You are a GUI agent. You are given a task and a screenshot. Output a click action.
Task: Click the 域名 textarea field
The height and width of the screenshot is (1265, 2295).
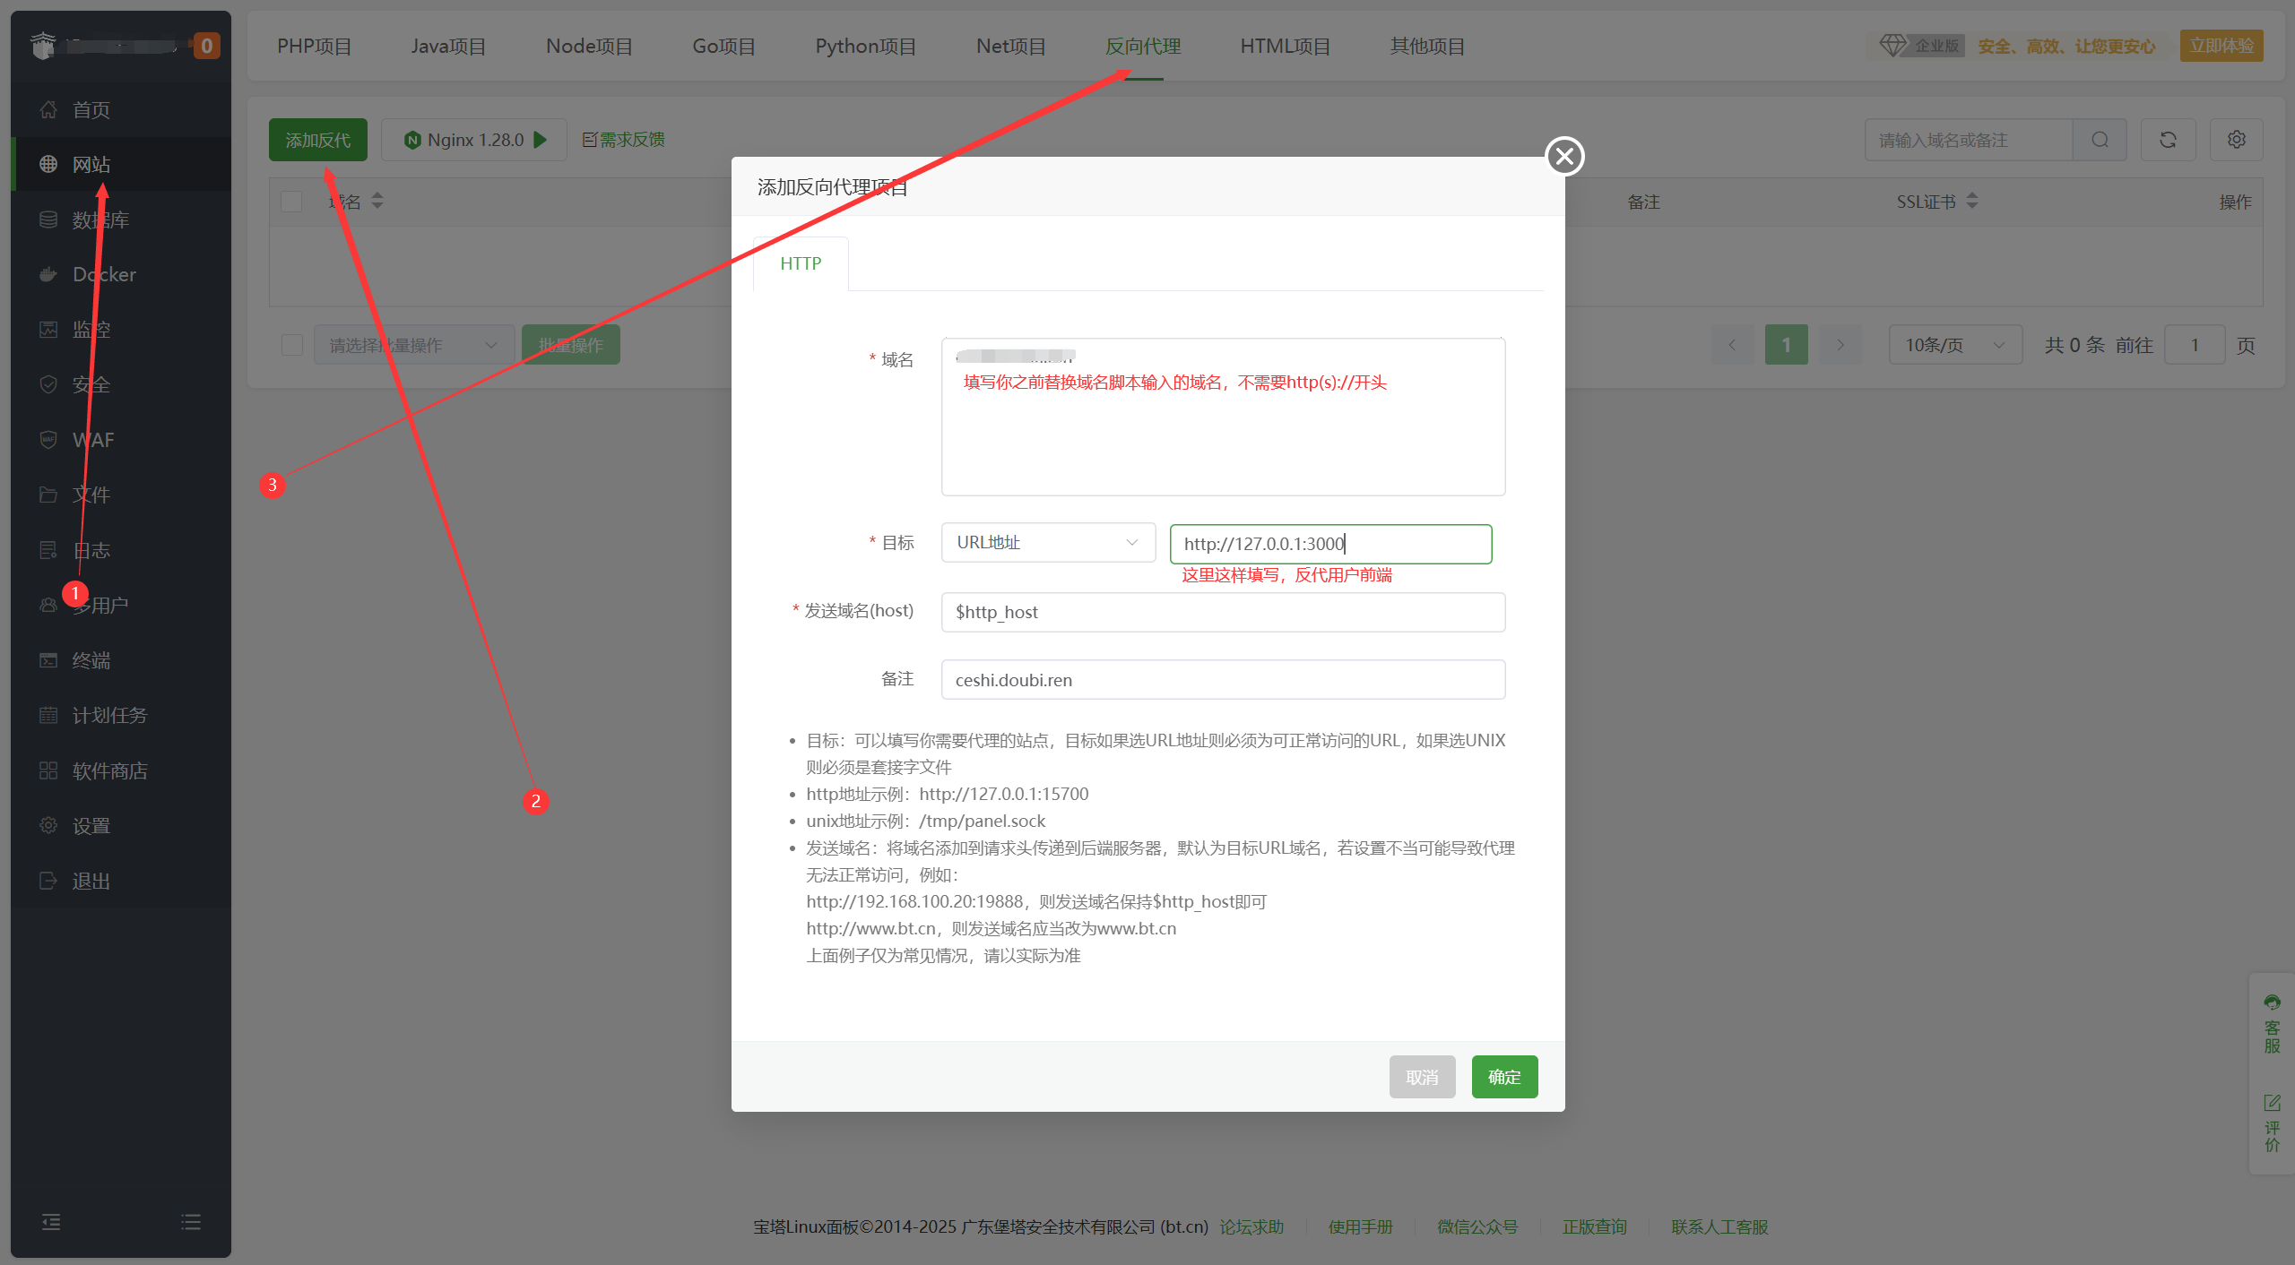click(1223, 417)
